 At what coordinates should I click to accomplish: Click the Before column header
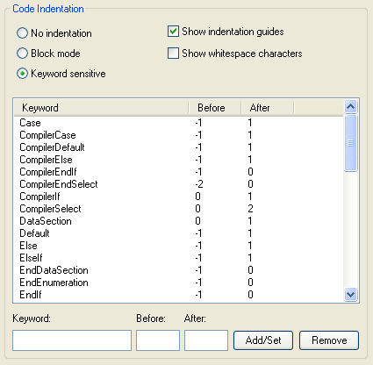point(215,108)
